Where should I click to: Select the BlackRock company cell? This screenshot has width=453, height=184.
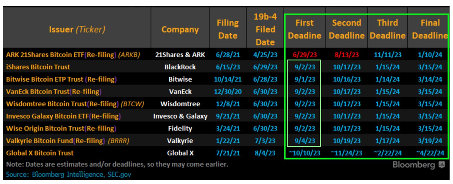(180, 67)
